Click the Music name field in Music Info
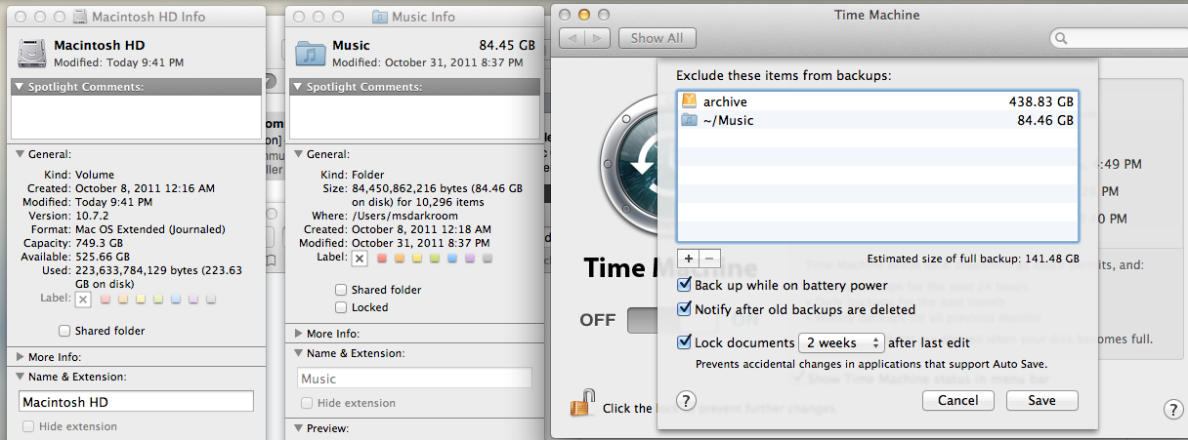 tap(414, 378)
